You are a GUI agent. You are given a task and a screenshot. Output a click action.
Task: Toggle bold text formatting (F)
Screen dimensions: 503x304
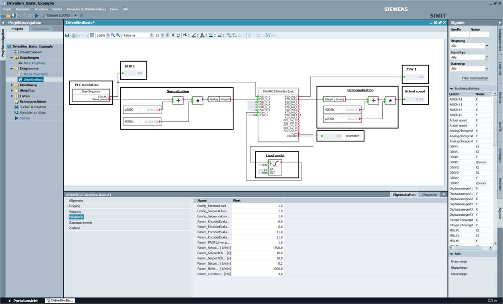click(168, 35)
